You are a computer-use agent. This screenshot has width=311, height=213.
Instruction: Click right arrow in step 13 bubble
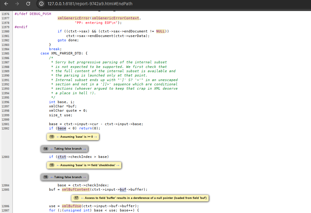click(x=96, y=137)
